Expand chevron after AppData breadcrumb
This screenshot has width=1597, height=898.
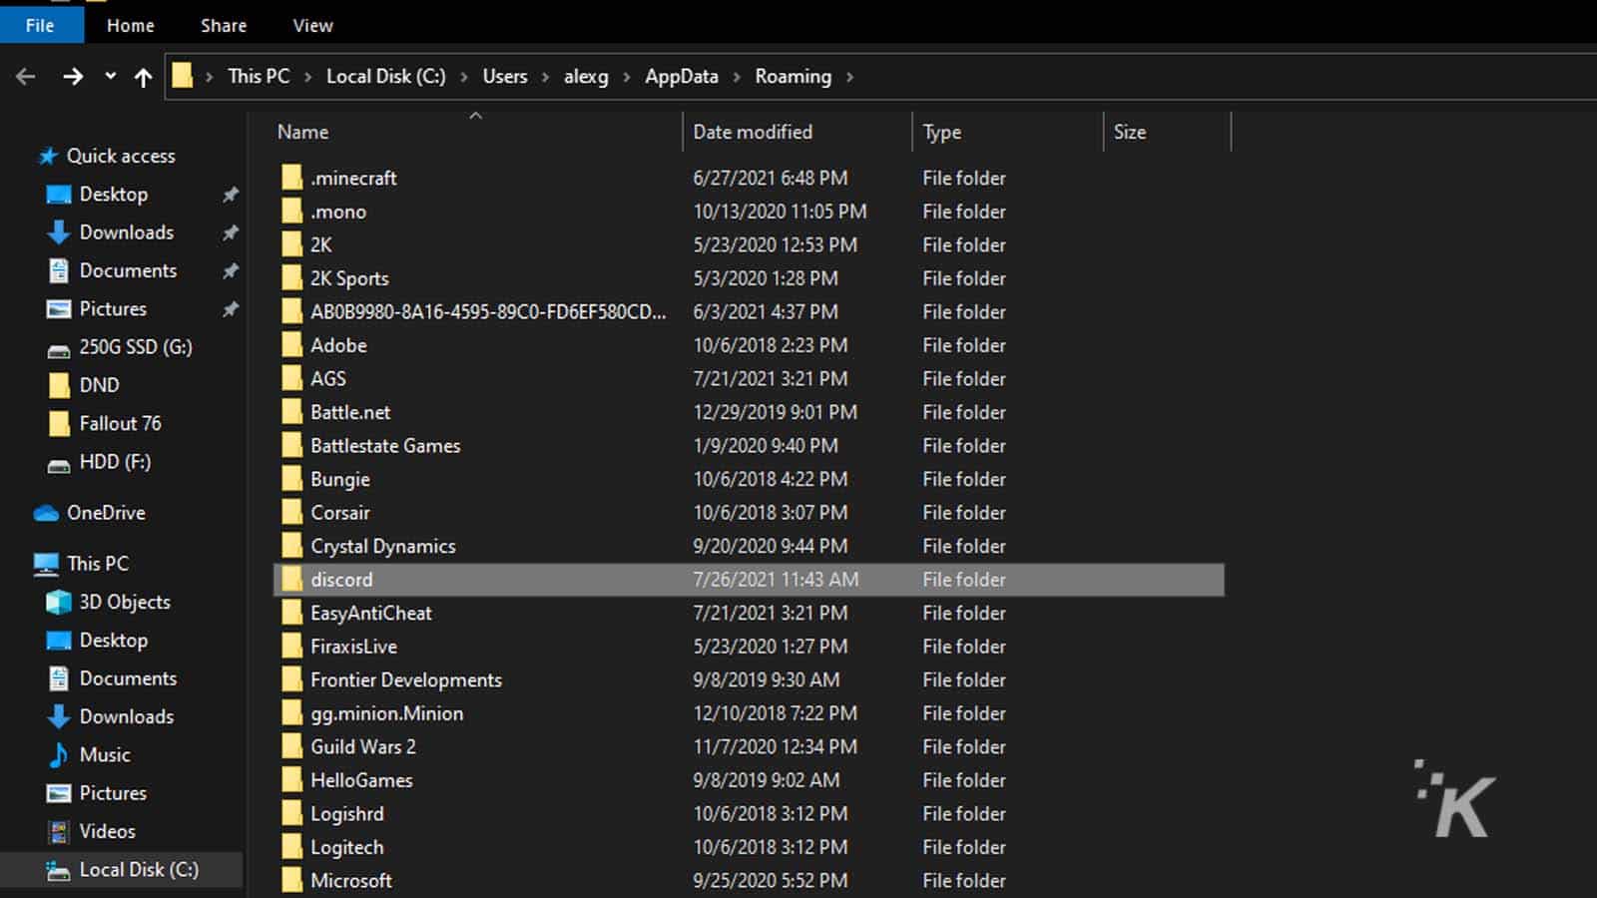[737, 77]
